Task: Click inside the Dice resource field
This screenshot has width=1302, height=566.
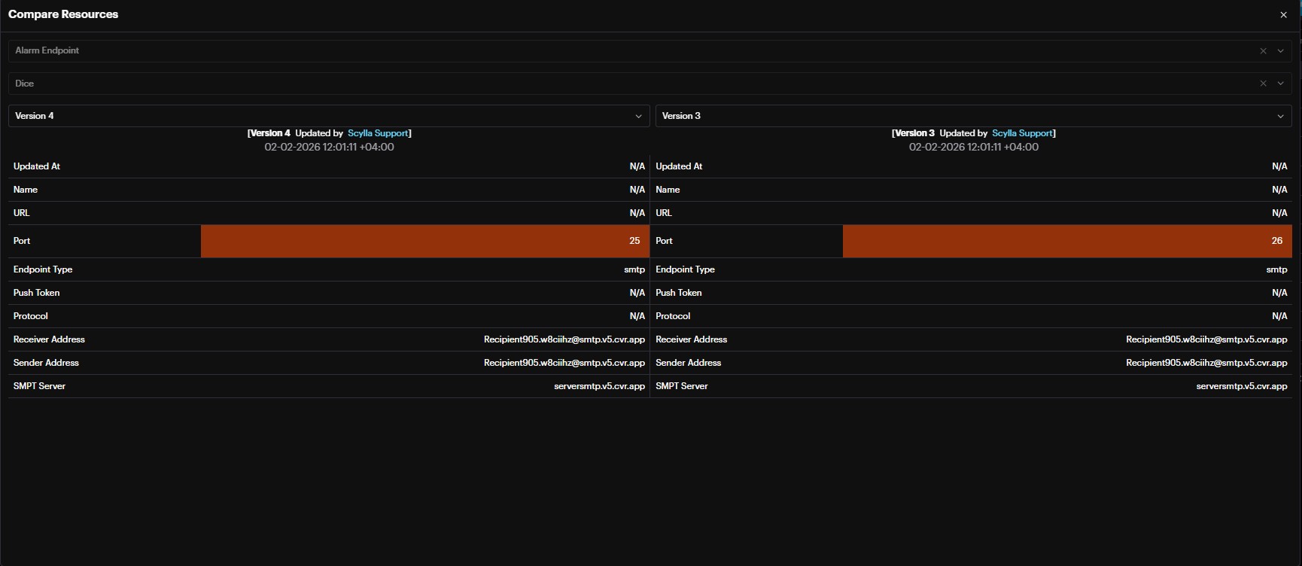Action: coord(602,84)
